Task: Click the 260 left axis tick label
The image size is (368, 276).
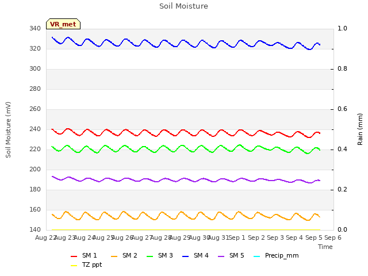Action: tap(35, 109)
